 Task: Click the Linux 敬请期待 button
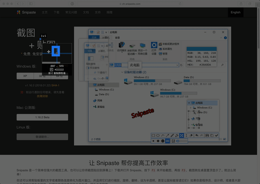(x=42, y=137)
